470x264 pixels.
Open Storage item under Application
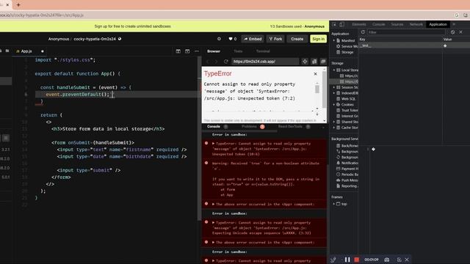344,52
